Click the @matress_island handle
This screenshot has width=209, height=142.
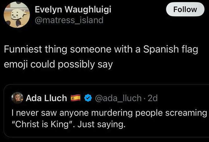[69, 20]
